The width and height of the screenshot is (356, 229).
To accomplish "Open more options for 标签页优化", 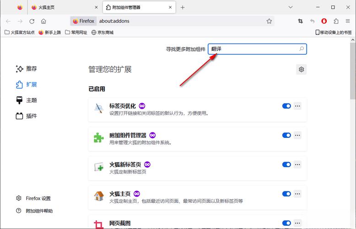I will [297, 106].
